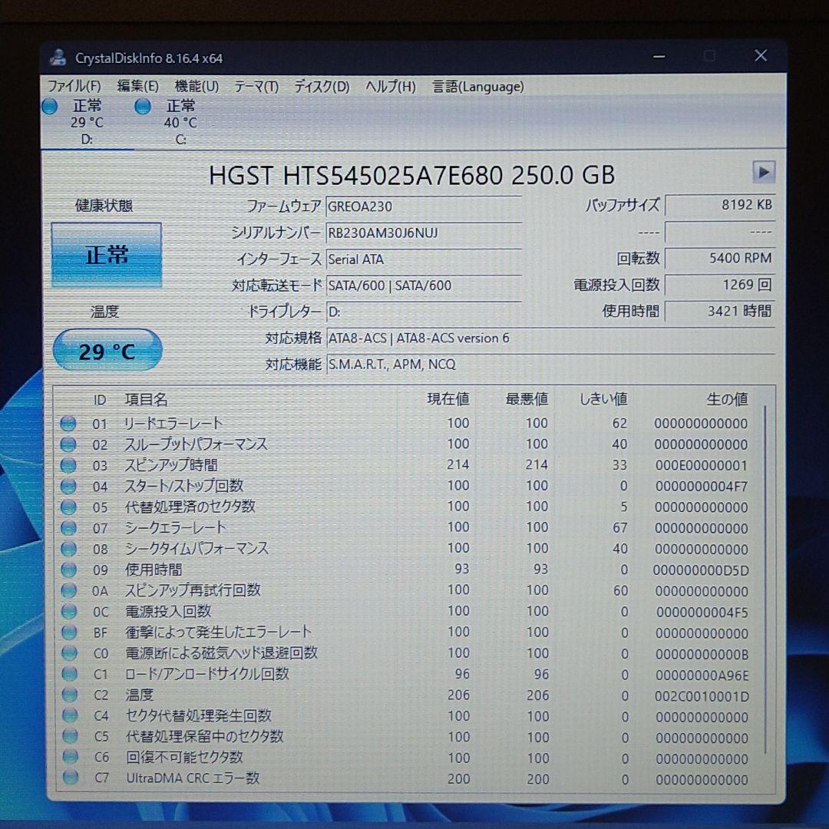Click the blue health orb for drive C:
The image size is (829, 829).
143,107
